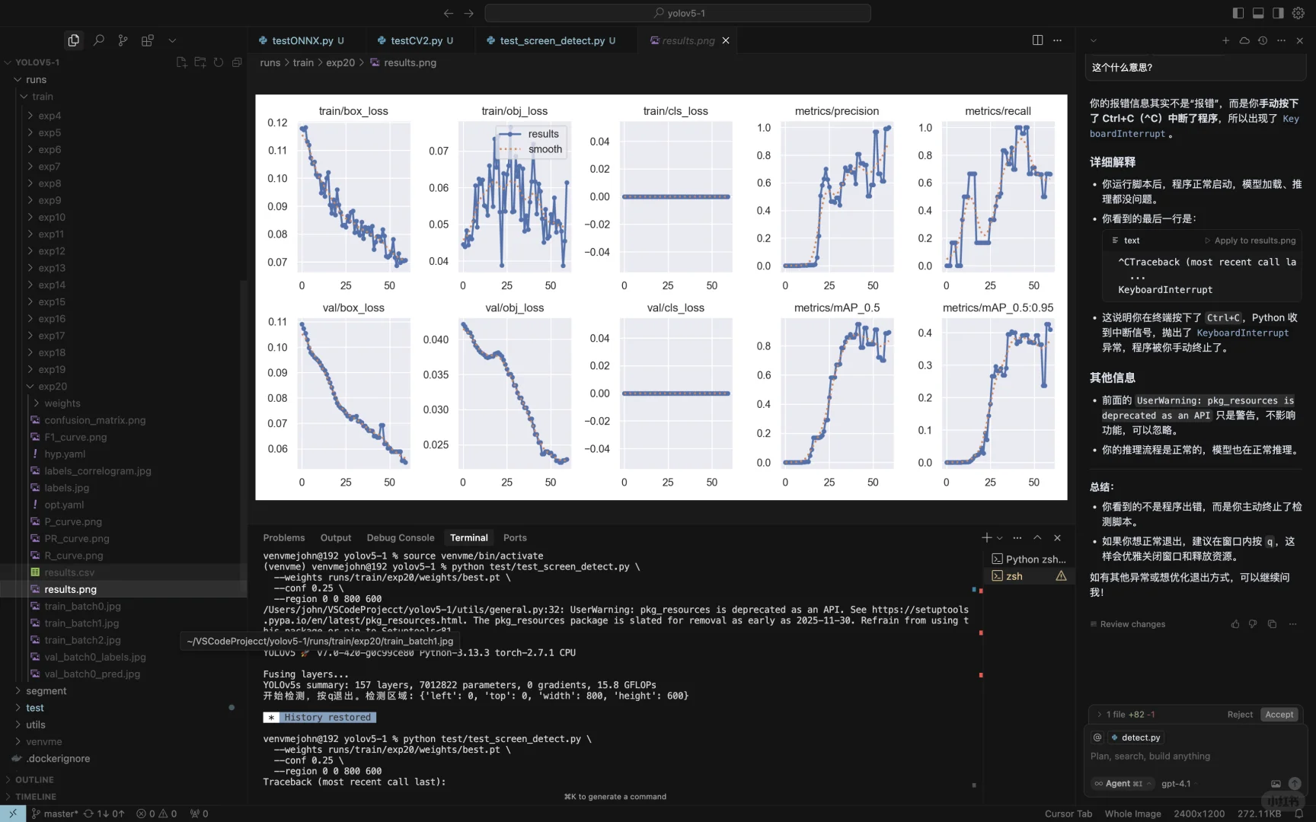Open the Debug Console panel

[x=401, y=537]
